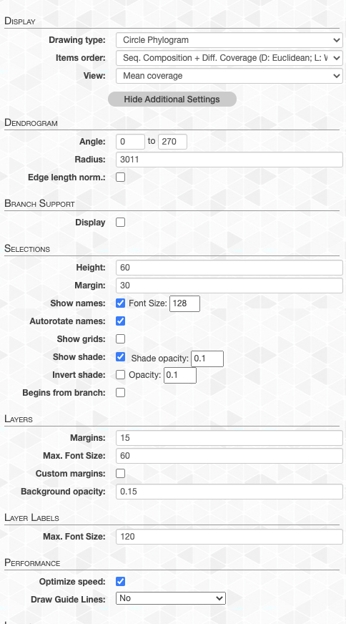Open the View dropdown showing Mean coverage
Viewport: 346px width, 624px height.
229,76
